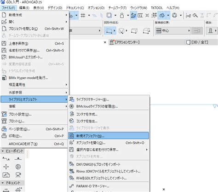Choose 印刷(P)...
The width and height of the screenshot is (218, 192).
(34, 136)
